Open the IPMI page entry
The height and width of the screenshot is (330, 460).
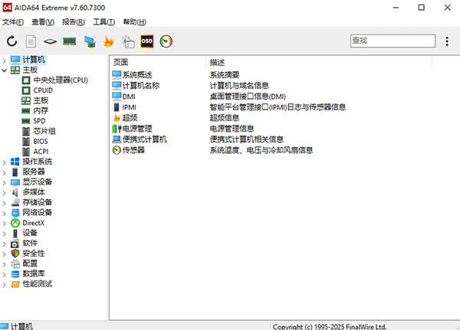129,107
